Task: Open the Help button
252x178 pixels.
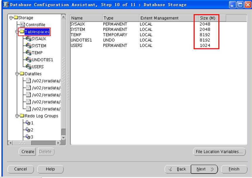Action: point(50,169)
